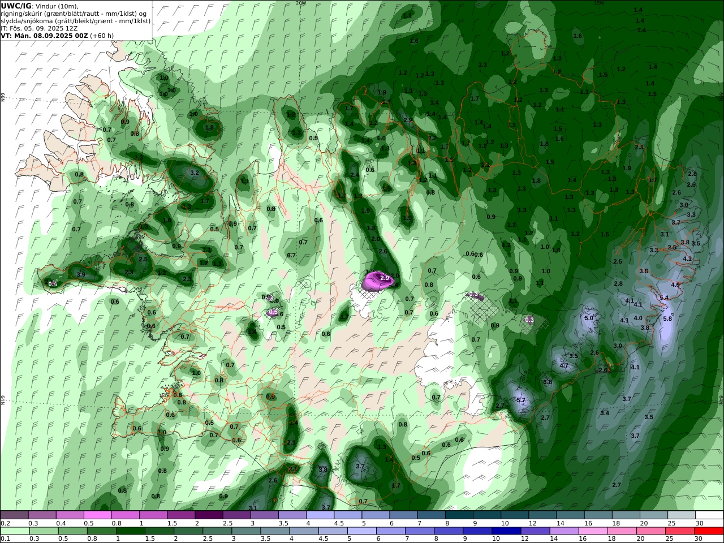This screenshot has width=724, height=543.
Task: Click the white swatch labeled 30 in the upper legend row
Action: 710,515
